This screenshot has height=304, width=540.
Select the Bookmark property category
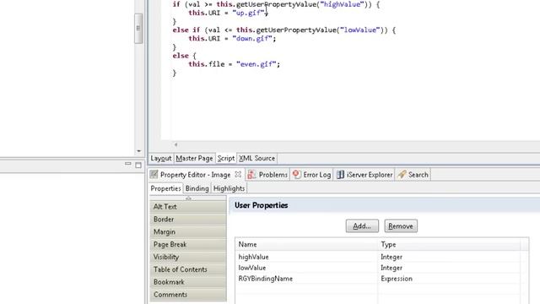tap(188, 282)
